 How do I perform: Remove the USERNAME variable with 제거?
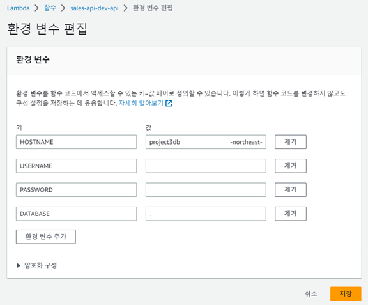pos(291,166)
